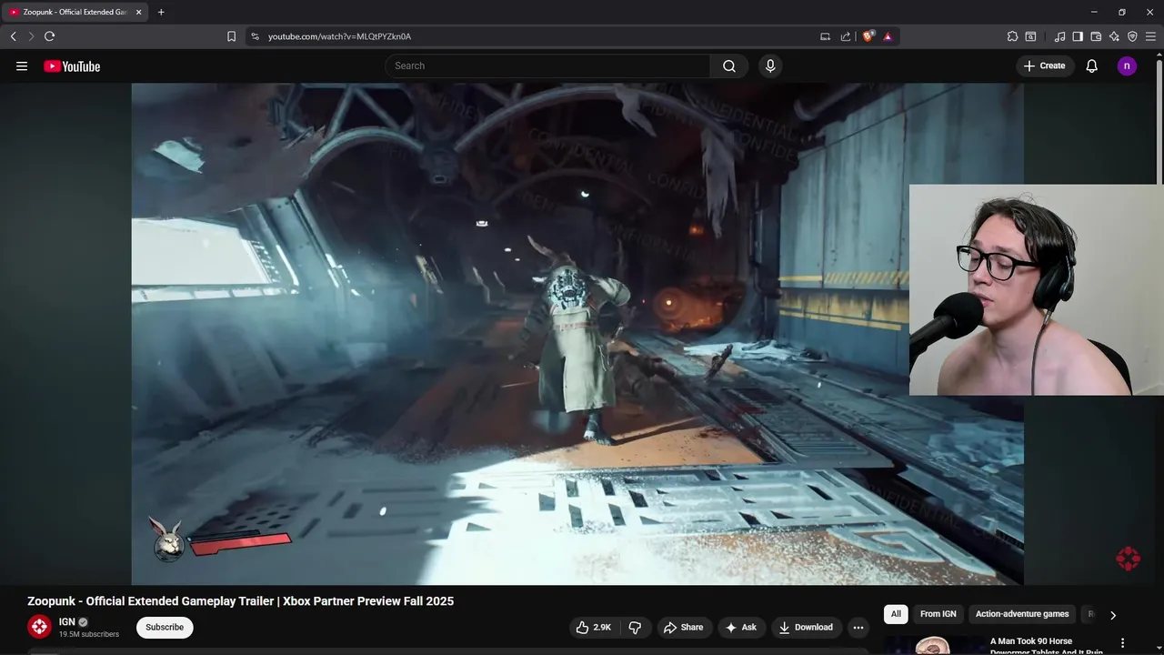Image resolution: width=1164 pixels, height=655 pixels.
Task: Toggle the browser sidebar panel
Action: click(x=1078, y=36)
